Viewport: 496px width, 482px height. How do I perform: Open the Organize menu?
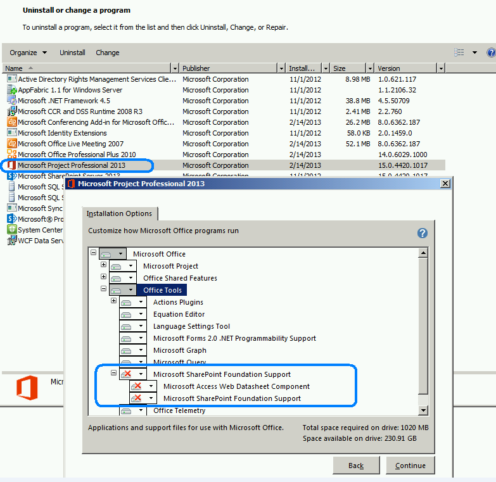(28, 53)
